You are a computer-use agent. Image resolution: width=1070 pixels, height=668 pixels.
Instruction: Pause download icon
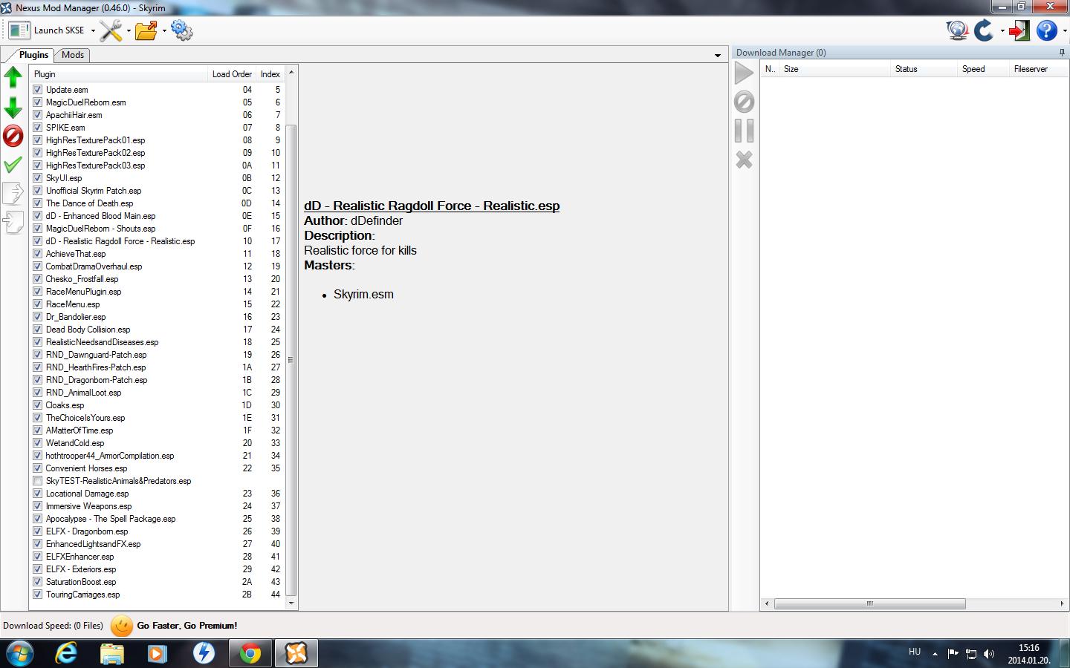[x=744, y=131]
